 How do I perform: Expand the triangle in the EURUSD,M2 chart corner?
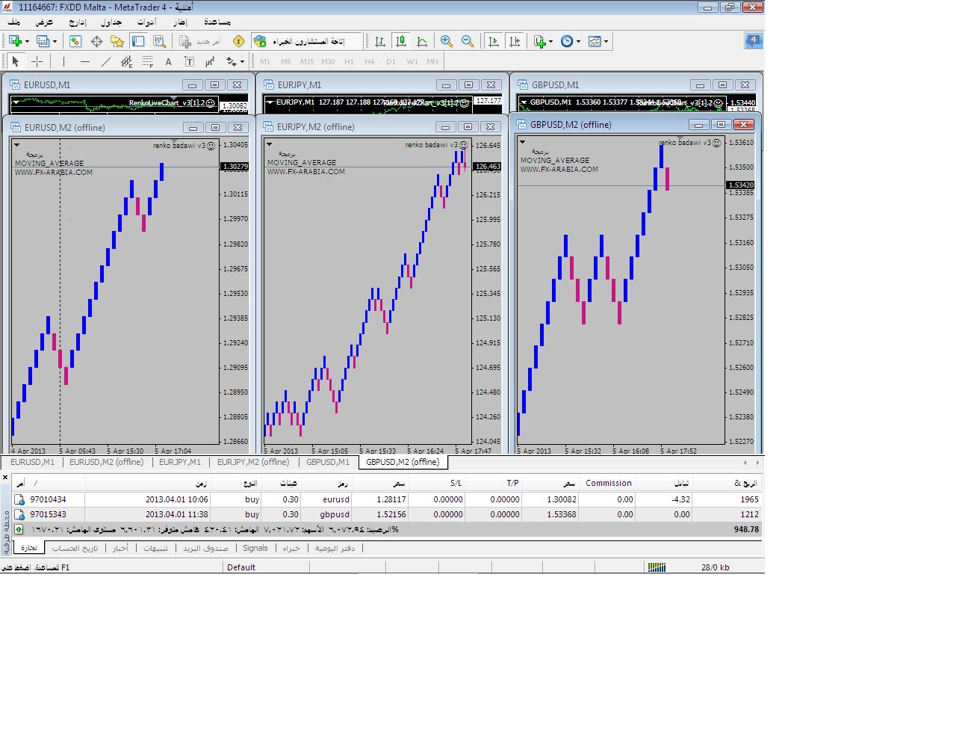pos(17,145)
